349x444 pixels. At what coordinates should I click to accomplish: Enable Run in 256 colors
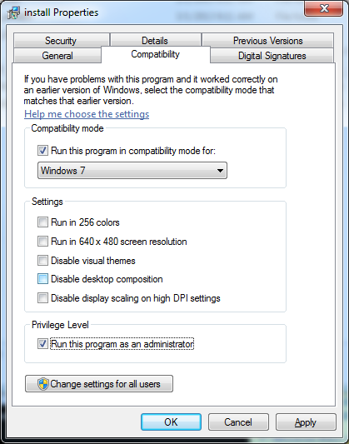point(42,222)
